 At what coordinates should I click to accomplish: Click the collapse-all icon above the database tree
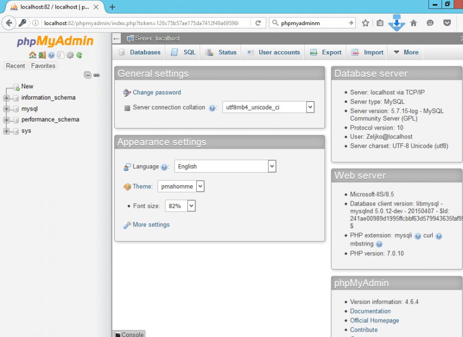tap(88, 75)
